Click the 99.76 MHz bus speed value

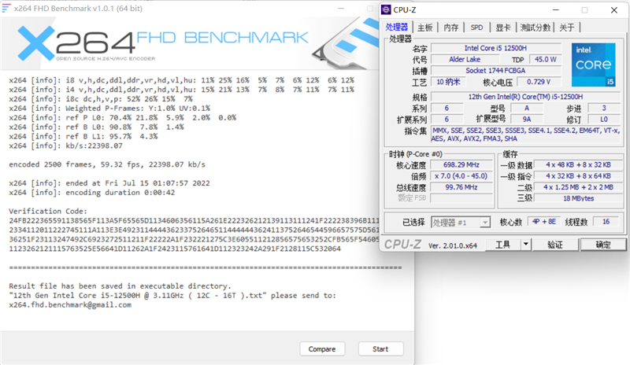461,187
